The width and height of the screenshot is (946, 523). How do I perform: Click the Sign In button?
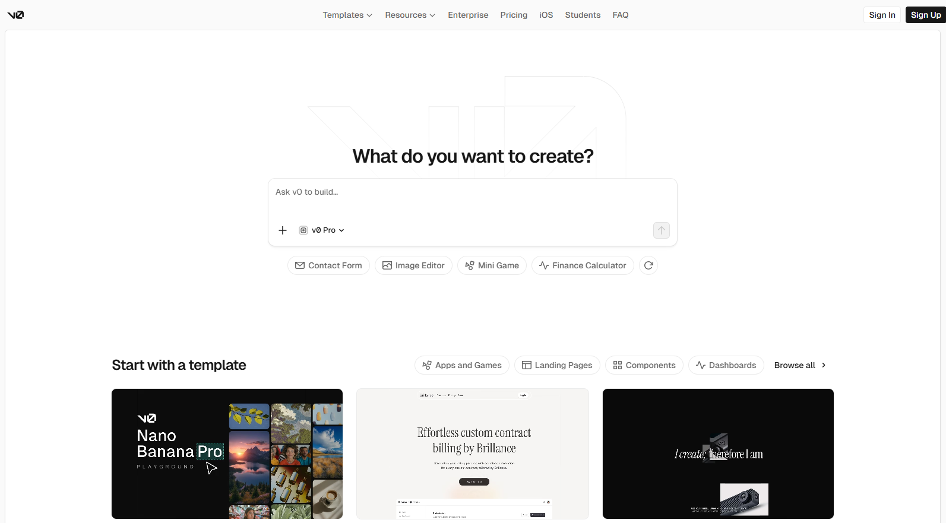[882, 15]
